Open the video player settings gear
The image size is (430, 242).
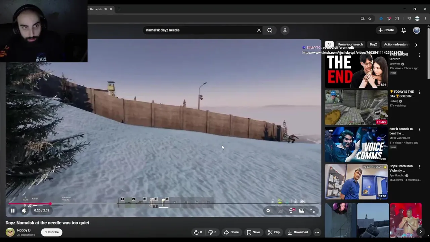click(291, 211)
